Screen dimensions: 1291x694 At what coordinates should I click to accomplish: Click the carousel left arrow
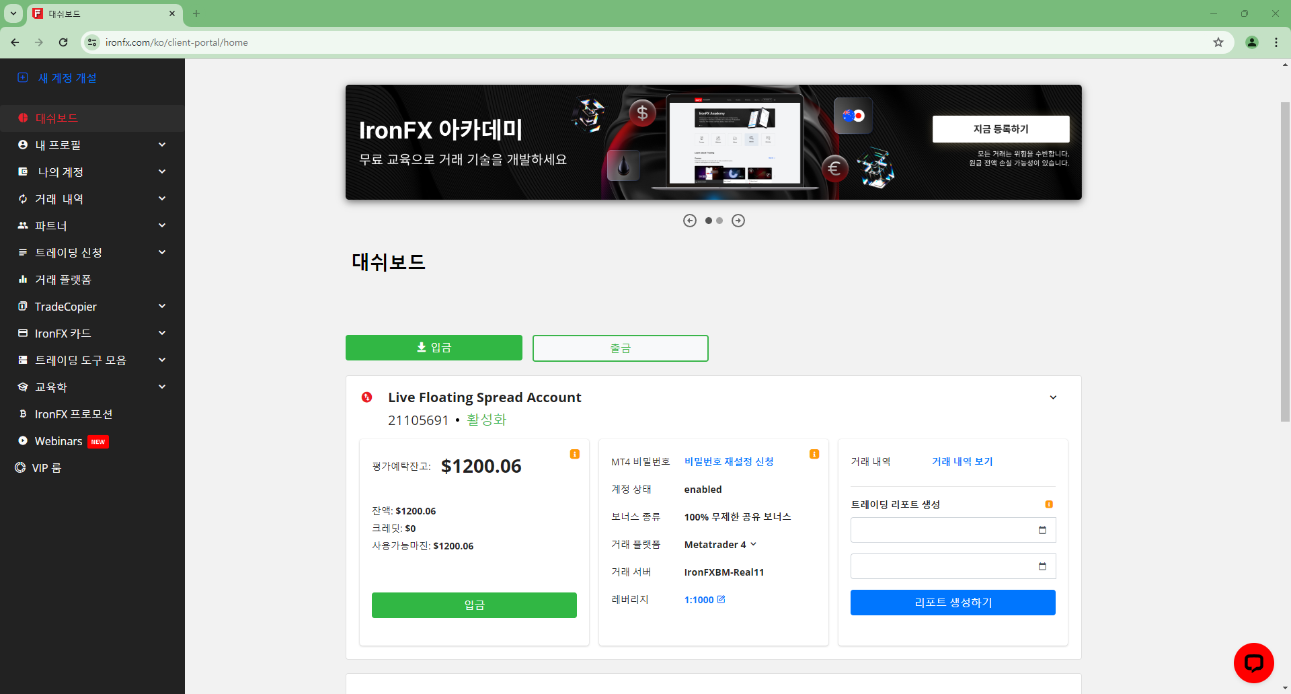(x=689, y=220)
